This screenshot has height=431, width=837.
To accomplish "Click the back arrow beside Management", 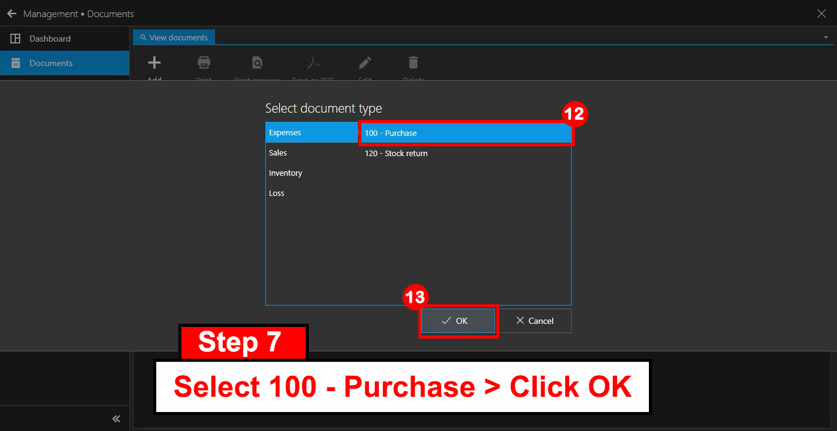I will pos(12,13).
